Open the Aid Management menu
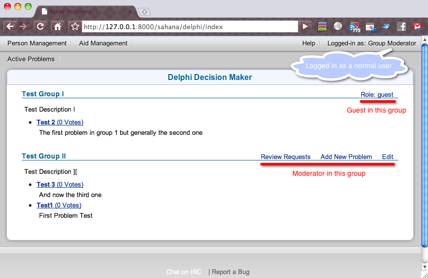The width and height of the screenshot is (428, 278). point(103,43)
